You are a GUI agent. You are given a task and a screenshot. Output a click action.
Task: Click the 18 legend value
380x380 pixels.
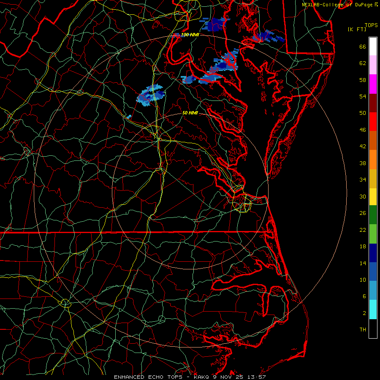point(363,247)
